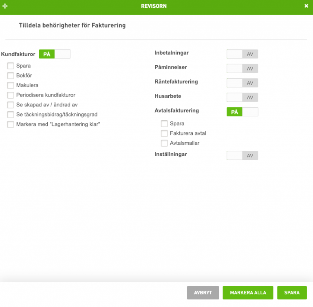
Task: Tick the Se skapad av / ändrad av checkbox
Action: (x=11, y=105)
